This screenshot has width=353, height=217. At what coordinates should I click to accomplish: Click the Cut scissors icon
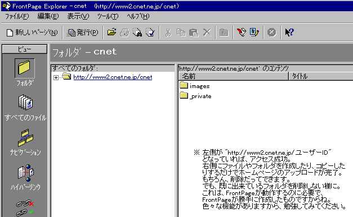click(x=168, y=33)
